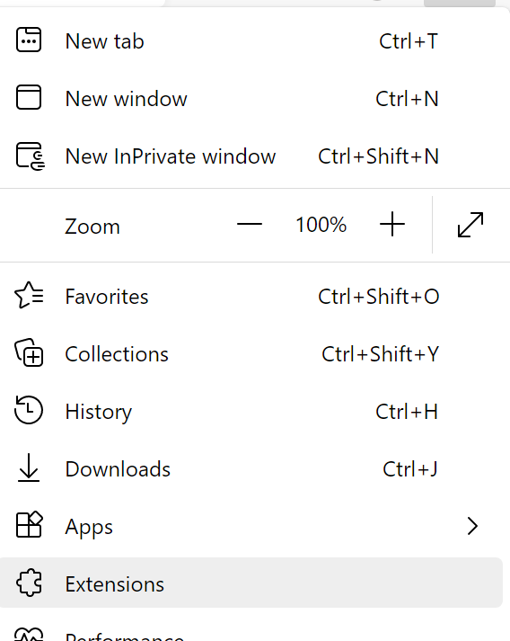
Task: Click the Performance heartbeat icon
Action: [29, 634]
